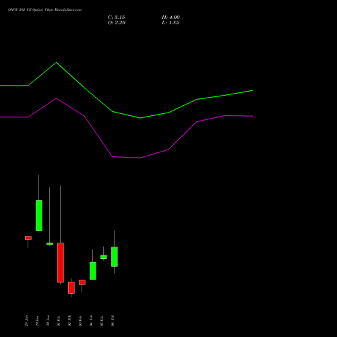This screenshot has height=337, width=337.
Task: Click the green candle on 04 Feb
Action: click(x=93, y=271)
